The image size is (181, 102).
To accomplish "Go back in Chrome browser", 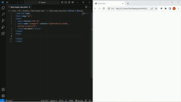I will click(95, 8).
